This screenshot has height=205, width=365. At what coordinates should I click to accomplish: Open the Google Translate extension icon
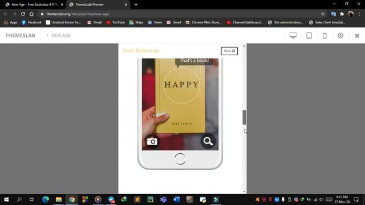333,14
